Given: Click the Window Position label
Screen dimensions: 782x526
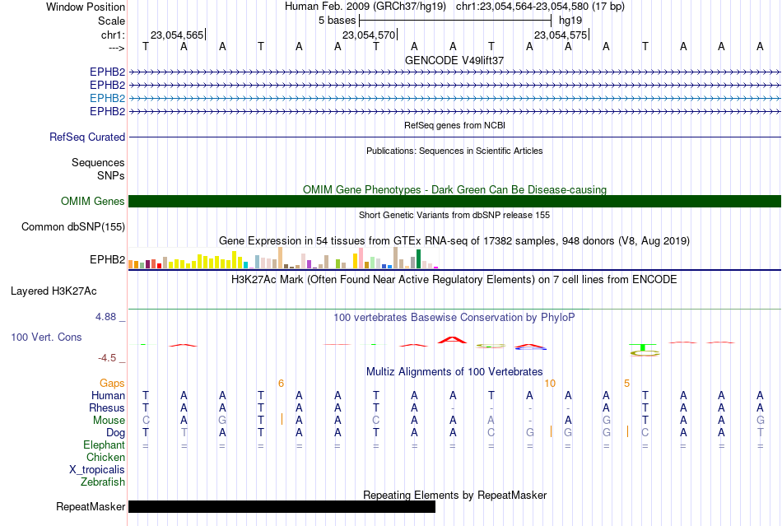Looking at the screenshot, I should 86,7.
